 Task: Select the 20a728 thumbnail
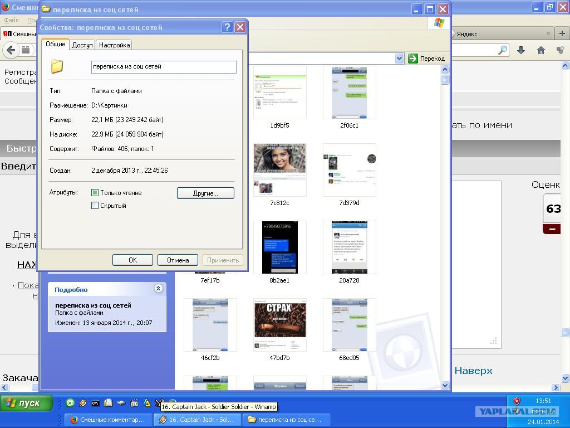349,247
